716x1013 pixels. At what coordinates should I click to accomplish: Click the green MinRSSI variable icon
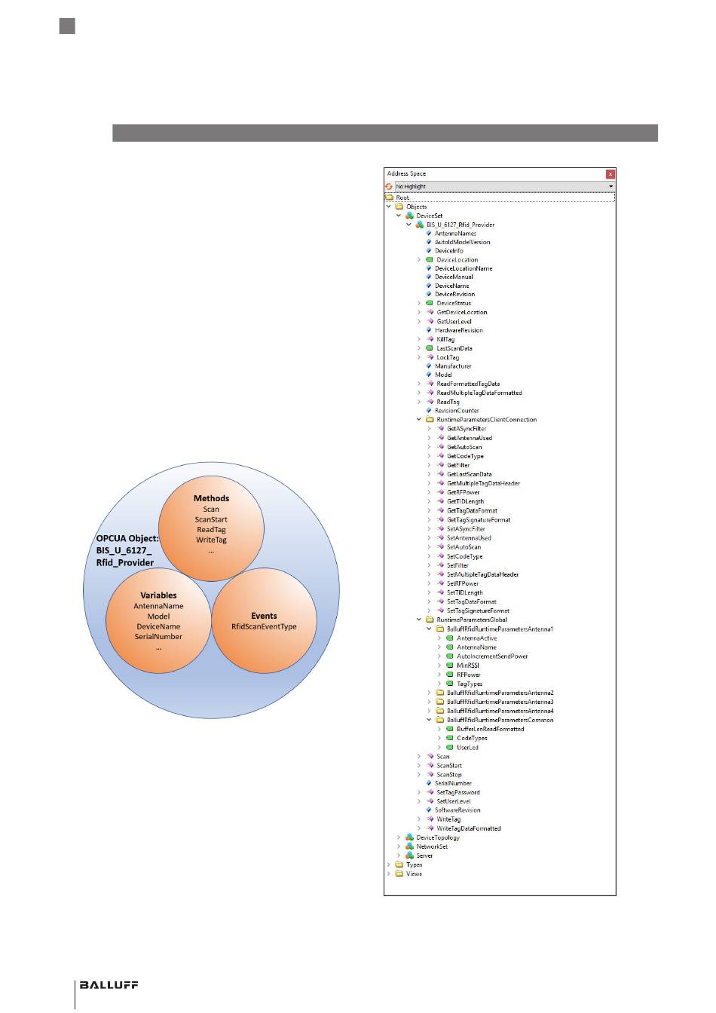tap(450, 666)
